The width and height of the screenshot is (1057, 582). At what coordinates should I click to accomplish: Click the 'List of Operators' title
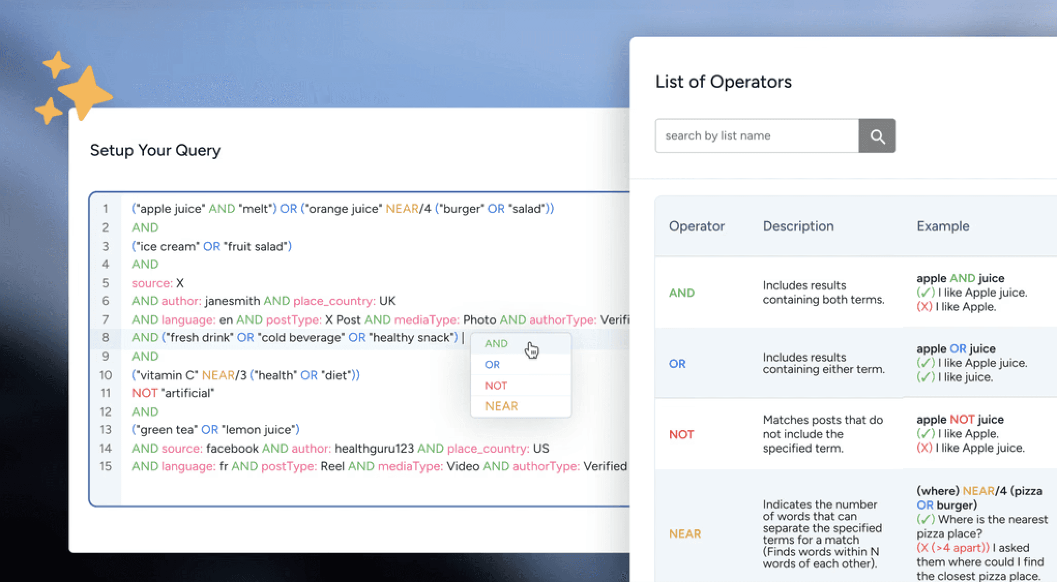point(723,82)
